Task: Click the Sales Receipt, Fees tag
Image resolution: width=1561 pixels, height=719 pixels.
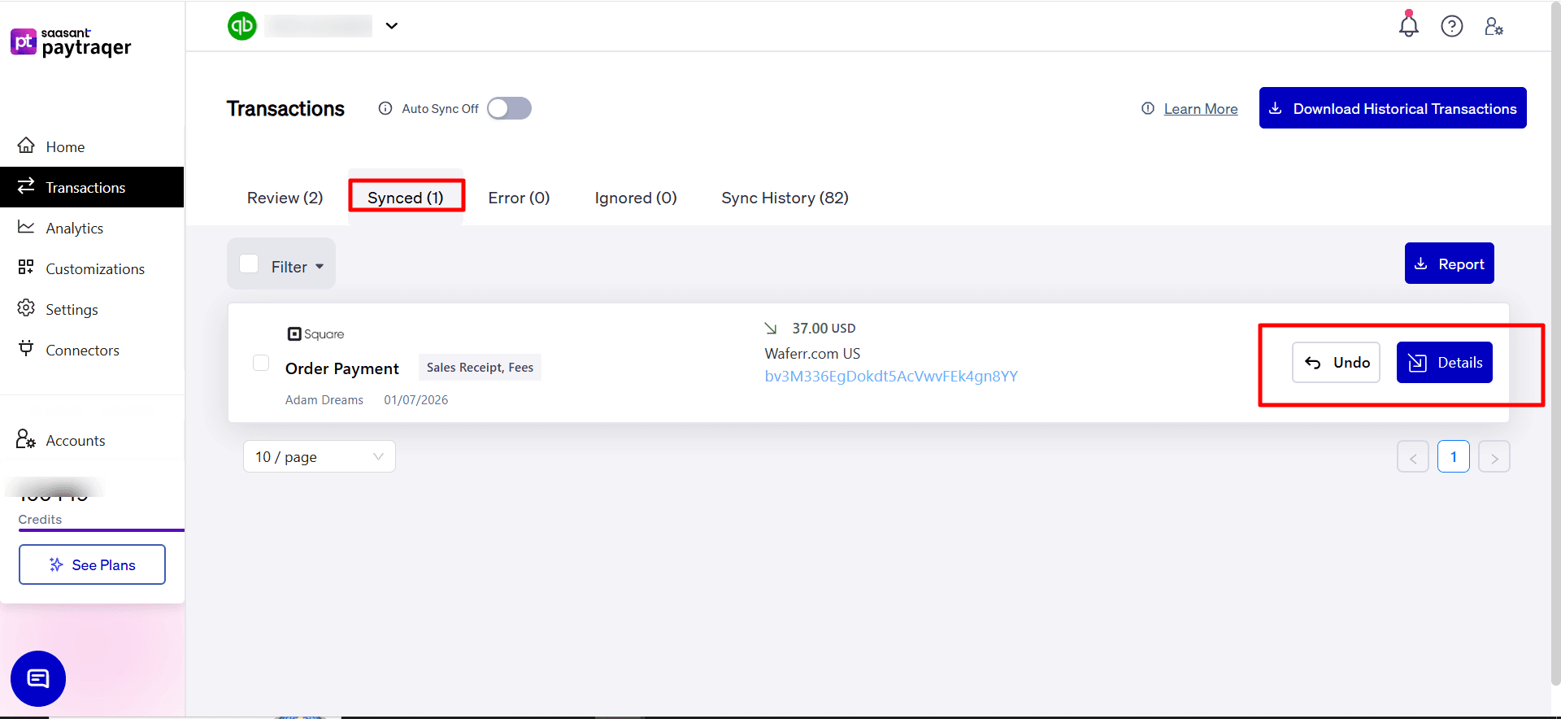Action: pyautogui.click(x=480, y=368)
